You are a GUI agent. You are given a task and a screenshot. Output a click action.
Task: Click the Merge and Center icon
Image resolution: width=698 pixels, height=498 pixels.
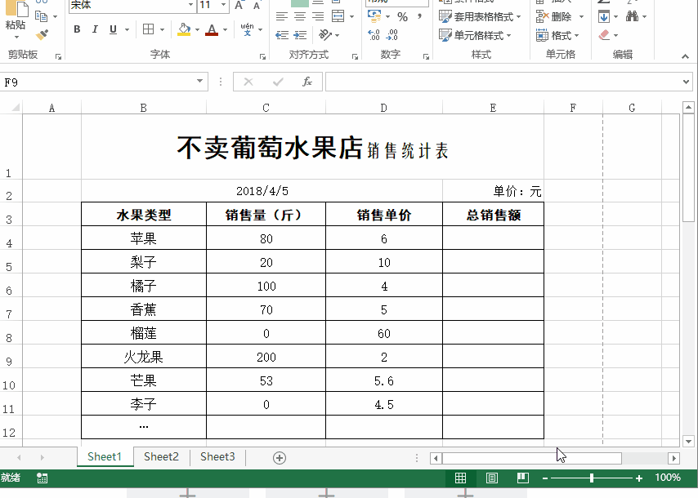point(338,17)
